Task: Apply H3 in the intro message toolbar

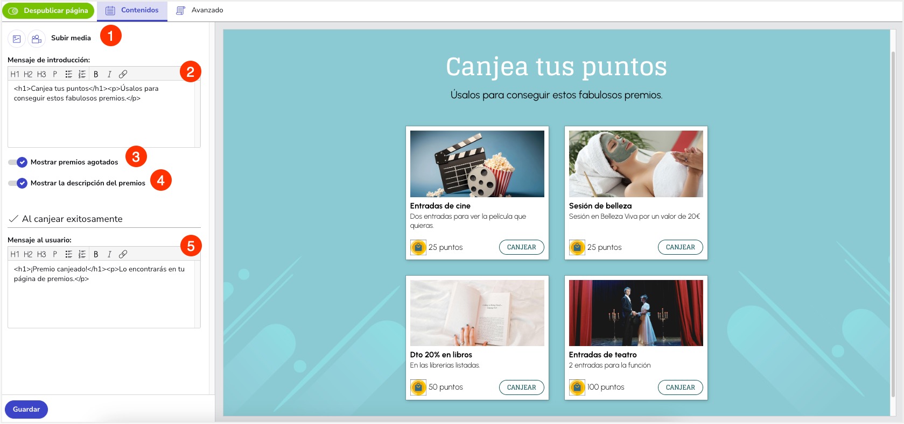Action: pos(41,74)
